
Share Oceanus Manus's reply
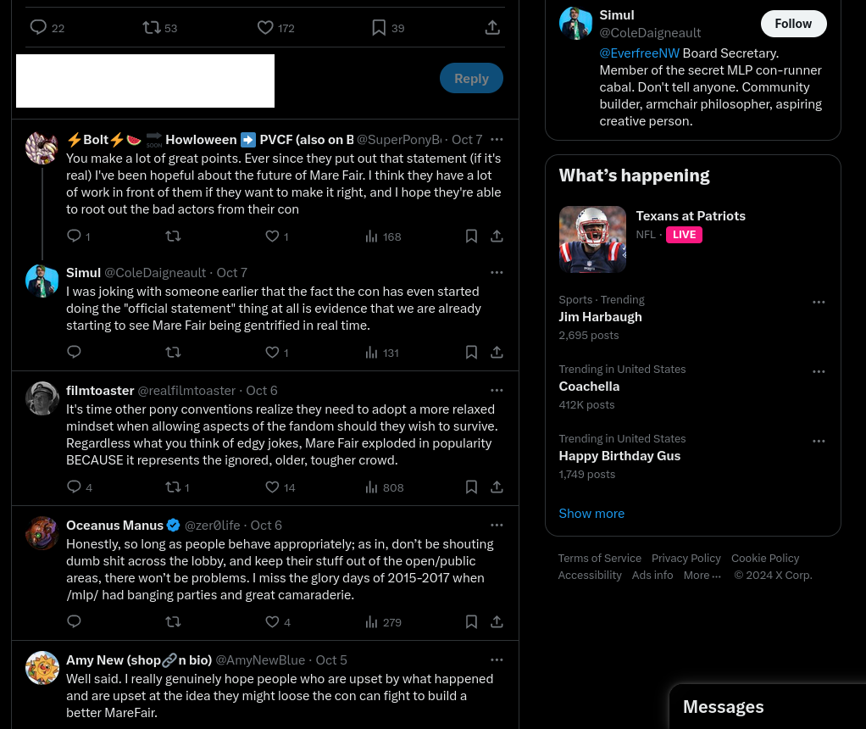497,622
